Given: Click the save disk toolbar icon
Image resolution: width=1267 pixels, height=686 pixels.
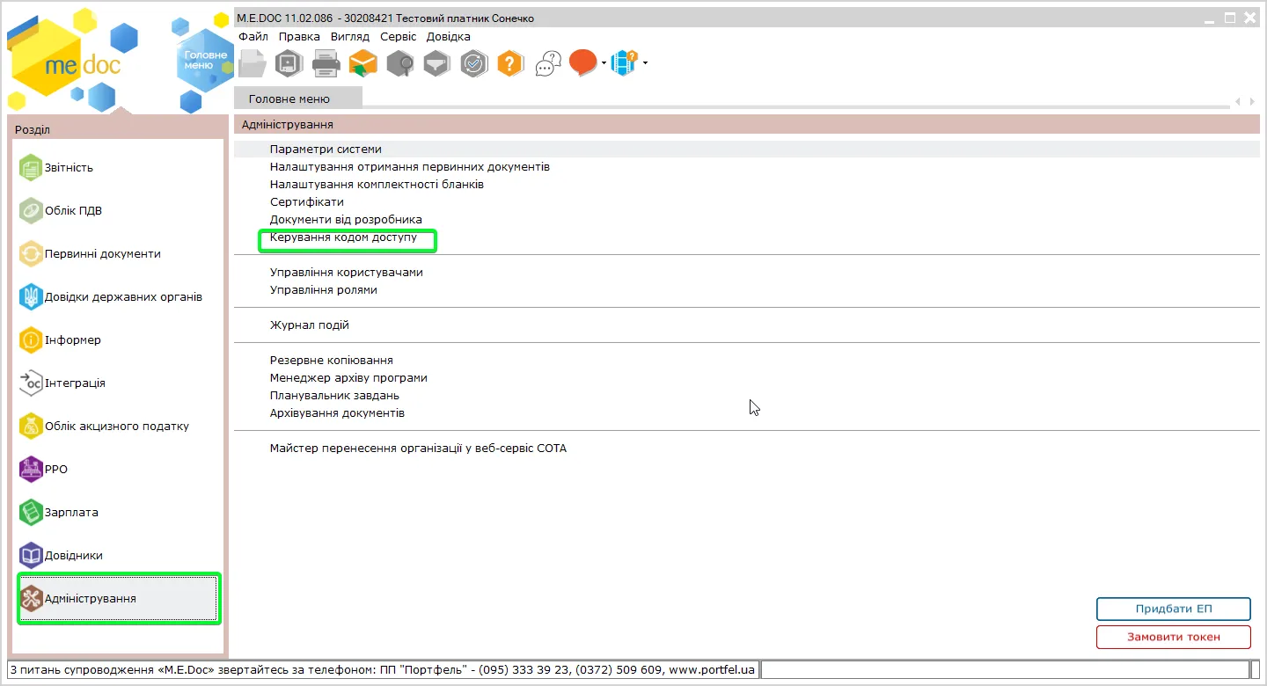Looking at the screenshot, I should 289,64.
